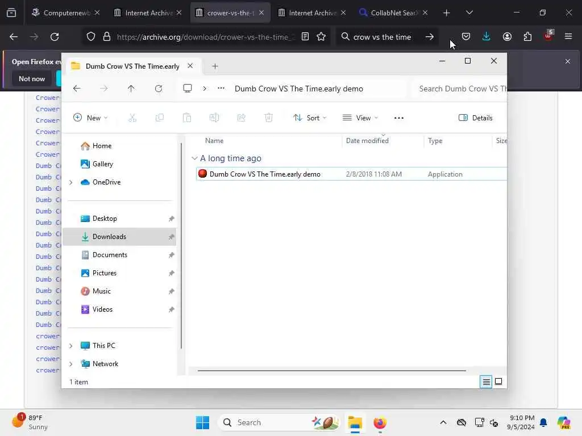Screen dimensions: 582x436
Task: Bookmark this page with star icon
Action: click(321, 36)
